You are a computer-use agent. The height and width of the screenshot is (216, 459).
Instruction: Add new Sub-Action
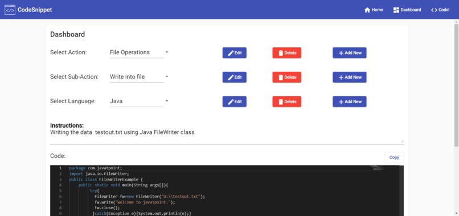(x=350, y=77)
